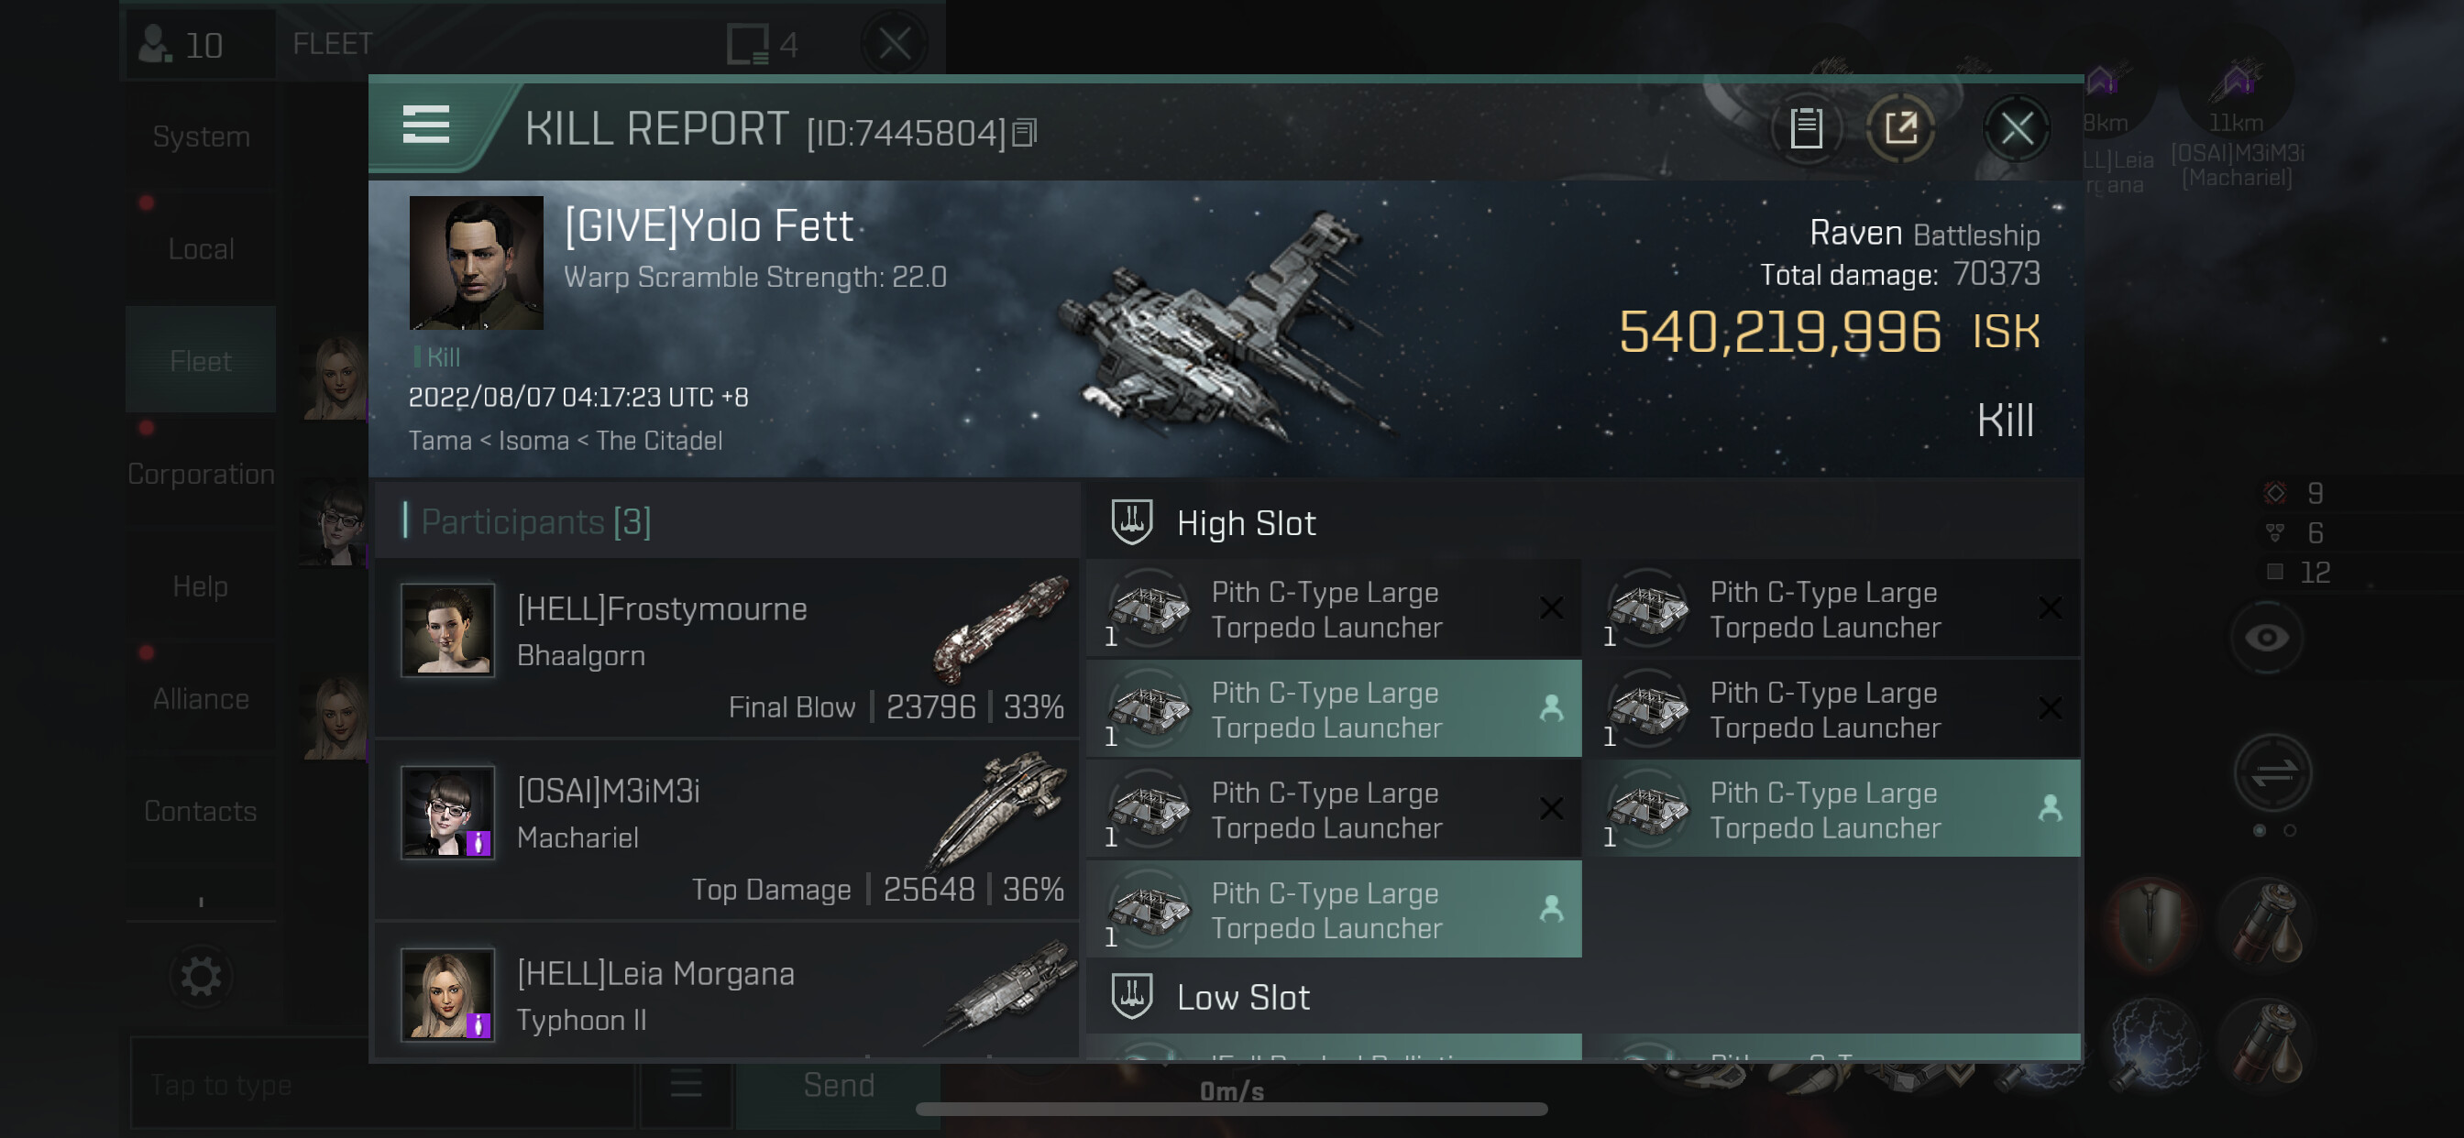Image resolution: width=2464 pixels, height=1138 pixels.
Task: Share the kill report externally
Action: click(1900, 128)
